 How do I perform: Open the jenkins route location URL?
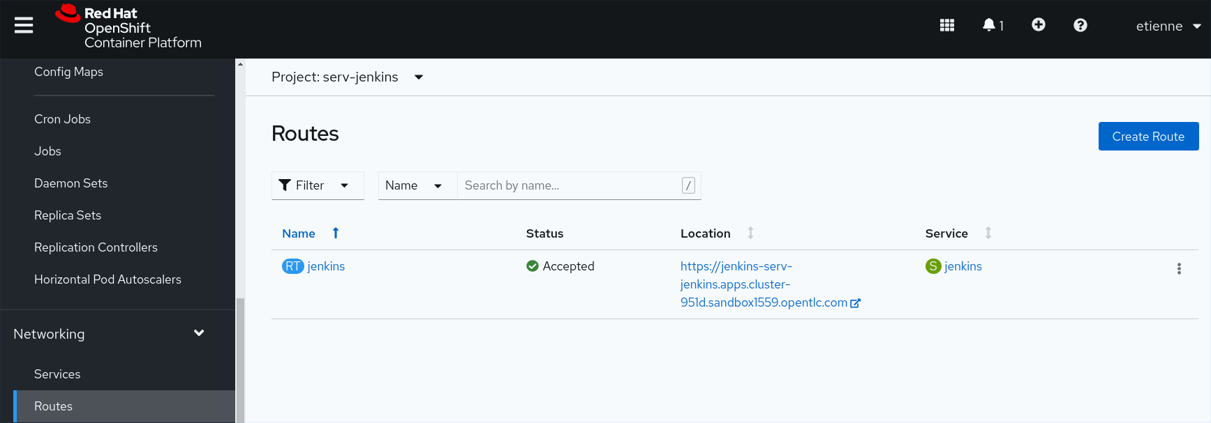coord(764,284)
